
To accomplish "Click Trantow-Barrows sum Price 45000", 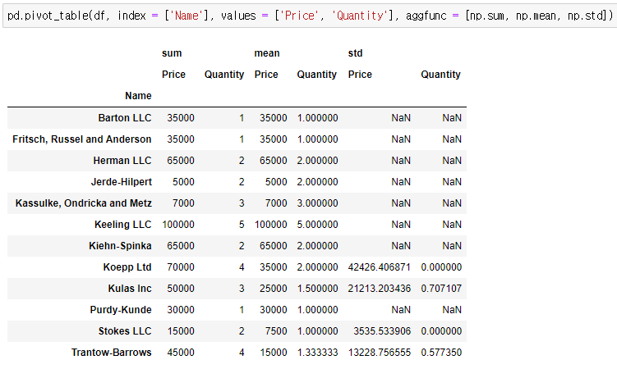I will [181, 353].
